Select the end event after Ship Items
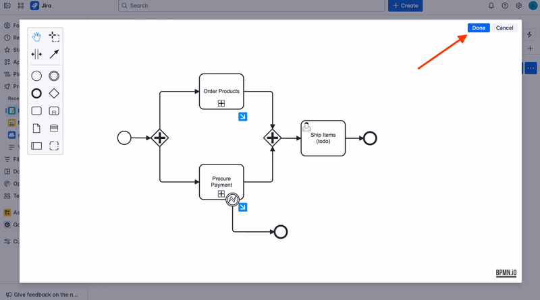The height and width of the screenshot is (300, 540). click(370, 138)
